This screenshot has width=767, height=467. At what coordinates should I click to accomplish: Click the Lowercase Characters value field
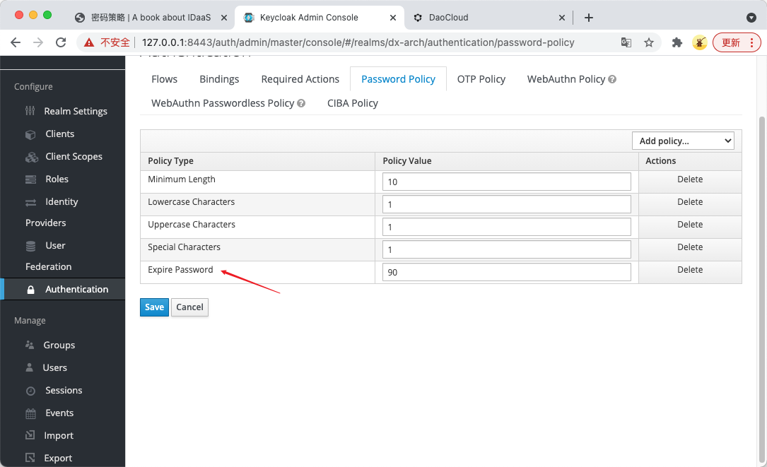(506, 204)
